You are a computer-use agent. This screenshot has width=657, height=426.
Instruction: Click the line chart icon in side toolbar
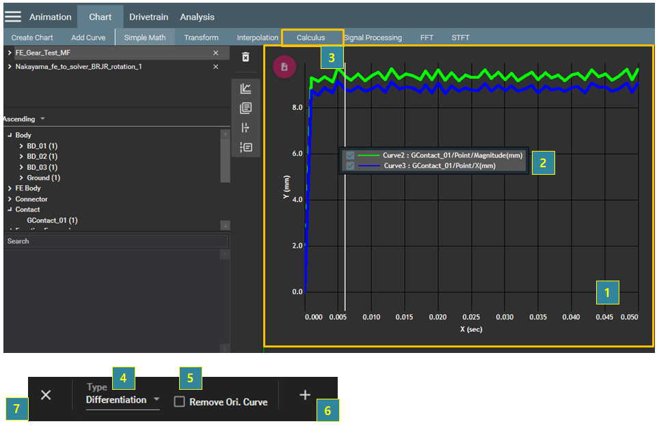245,89
